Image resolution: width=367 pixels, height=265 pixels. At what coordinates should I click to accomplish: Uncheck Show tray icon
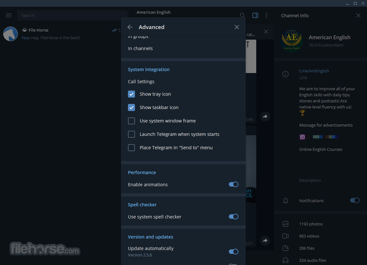(x=131, y=94)
